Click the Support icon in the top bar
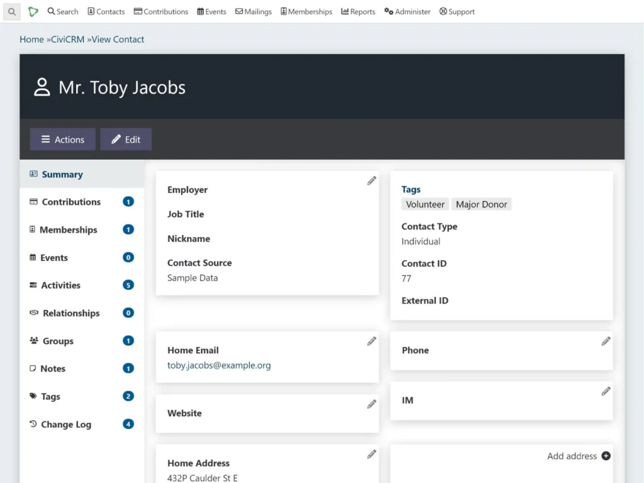This screenshot has height=483, width=644. click(442, 11)
